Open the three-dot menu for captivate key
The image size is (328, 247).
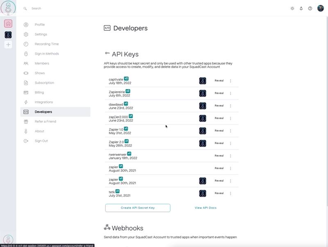point(230,81)
